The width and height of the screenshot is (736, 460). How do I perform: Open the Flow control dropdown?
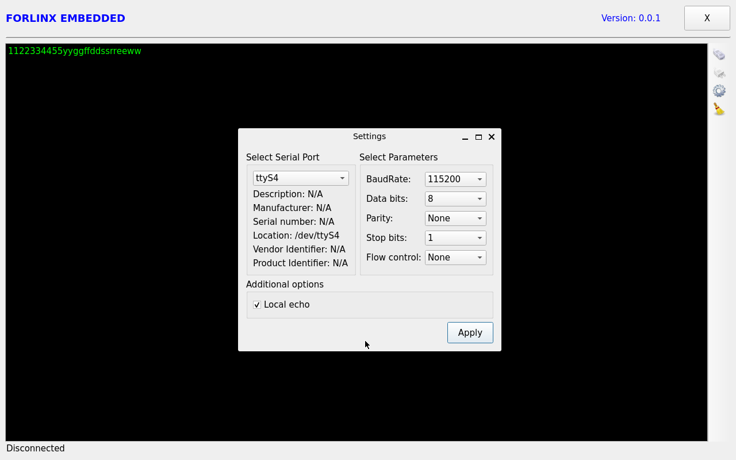click(455, 258)
